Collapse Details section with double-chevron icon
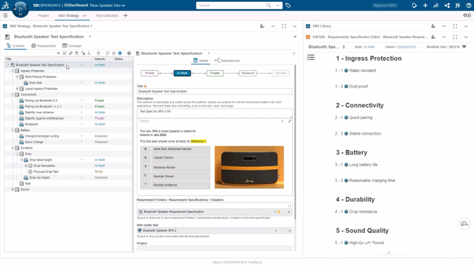Viewport: 474px width, 266px height. 283,121
